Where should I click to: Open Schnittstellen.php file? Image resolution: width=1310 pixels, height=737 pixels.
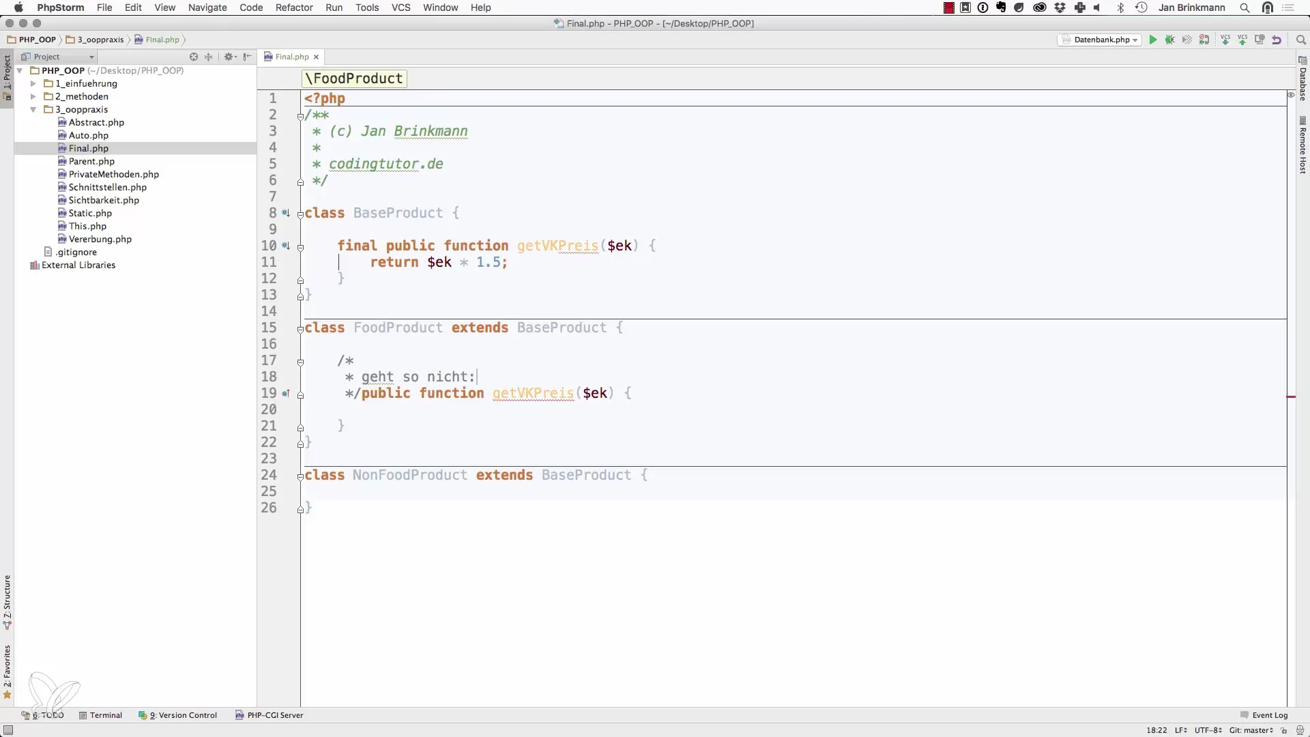pyautogui.click(x=102, y=187)
